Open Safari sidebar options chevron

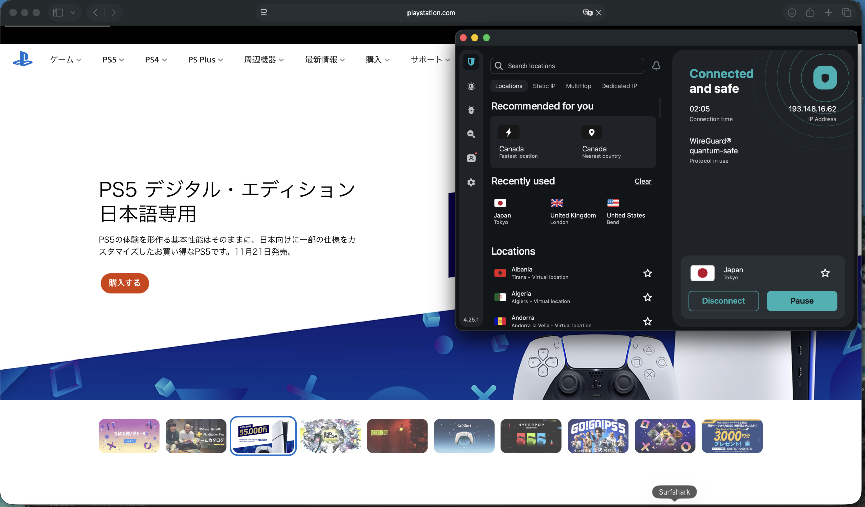[x=72, y=13]
